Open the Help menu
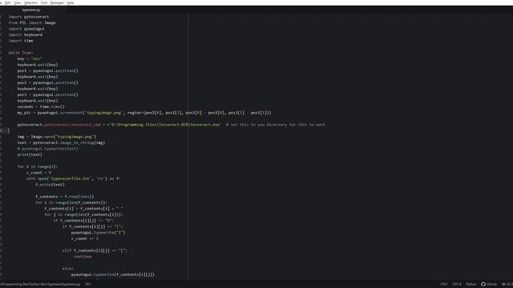 click(x=71, y=2)
